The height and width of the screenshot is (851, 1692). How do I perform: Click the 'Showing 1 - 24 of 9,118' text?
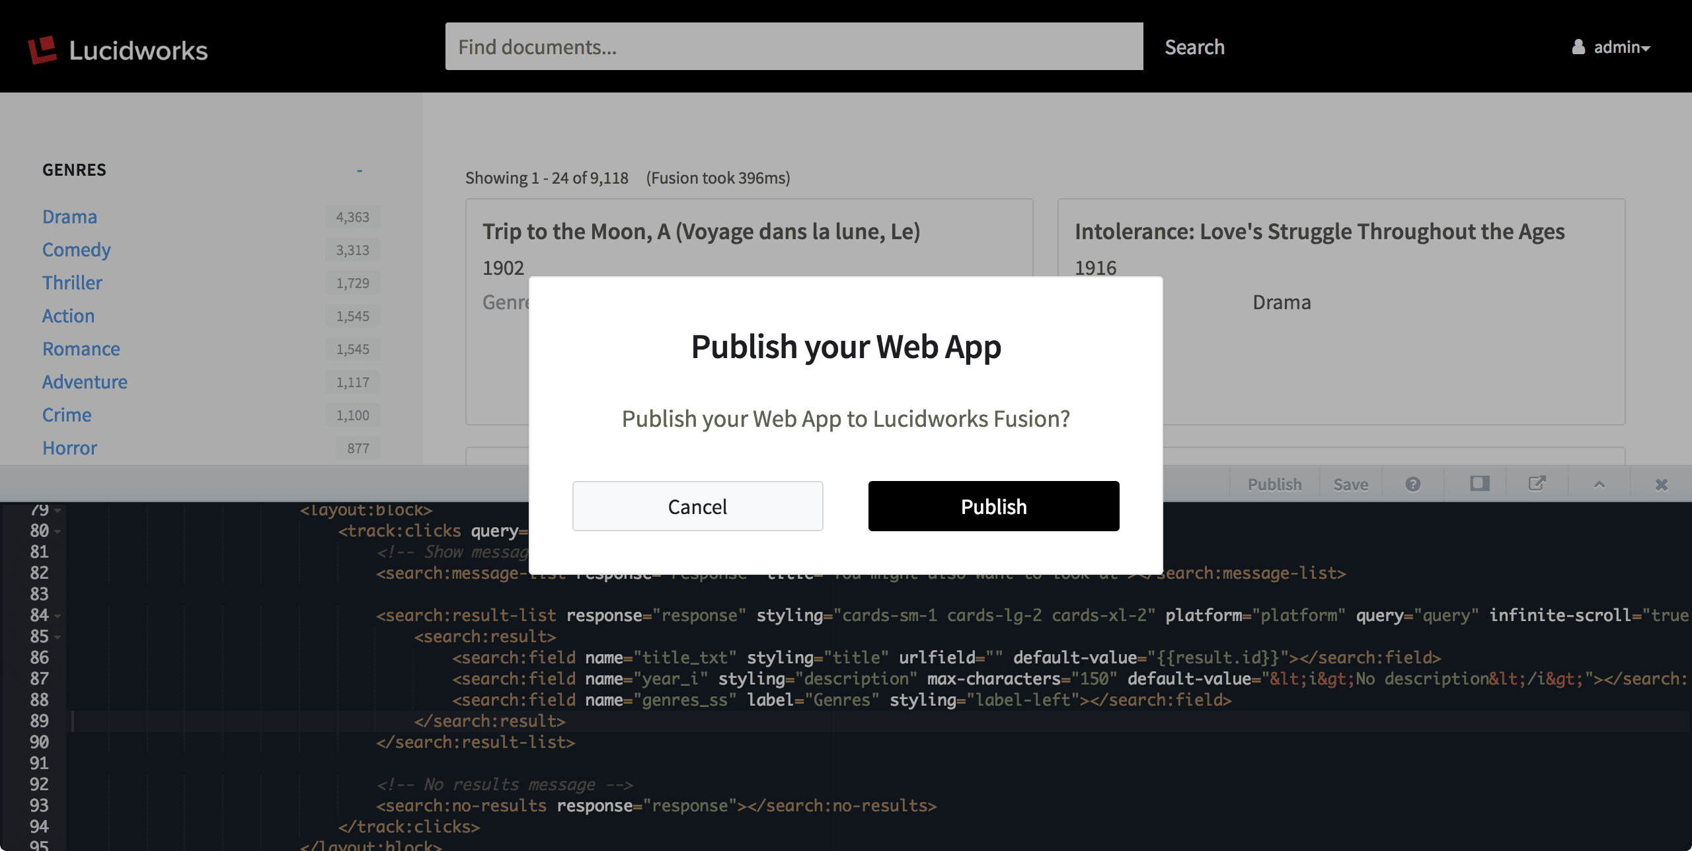pos(547,178)
